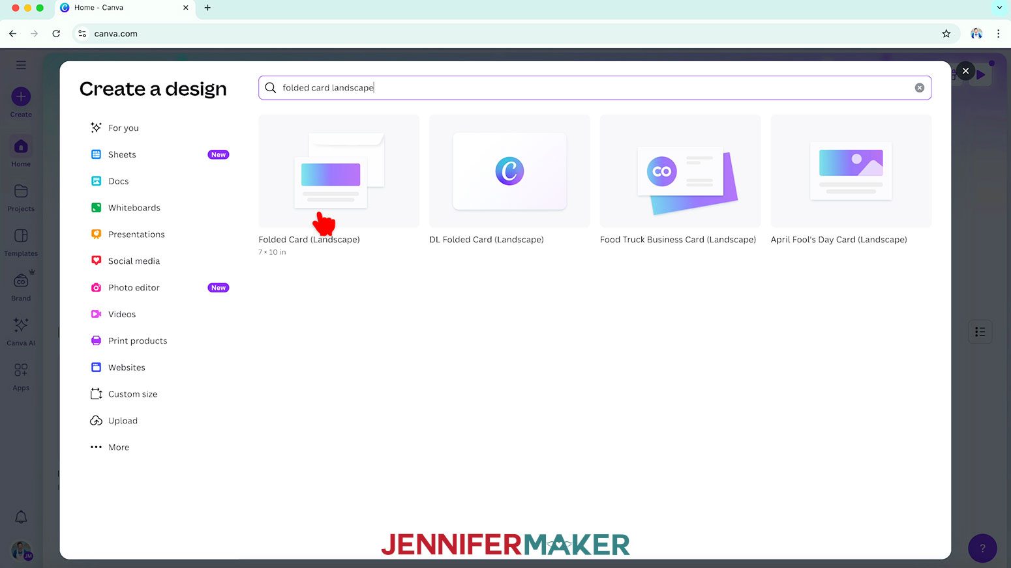Click the Custom size frame icon
Screen dimensions: 1011x568
point(96,395)
